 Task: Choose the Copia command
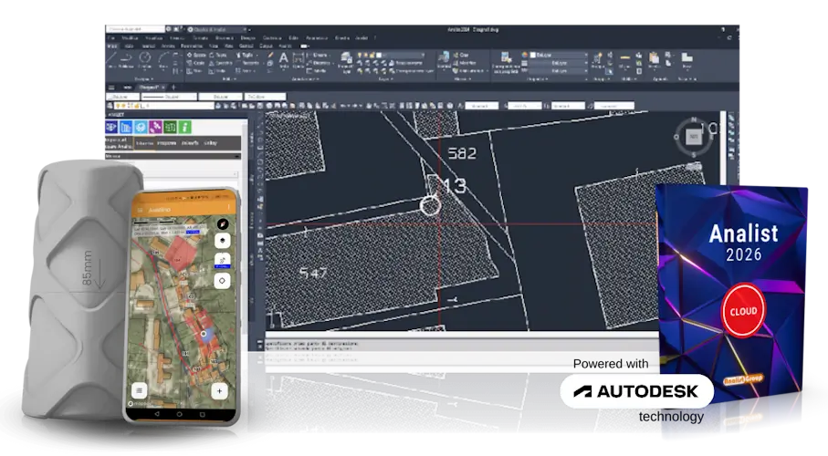click(196, 63)
